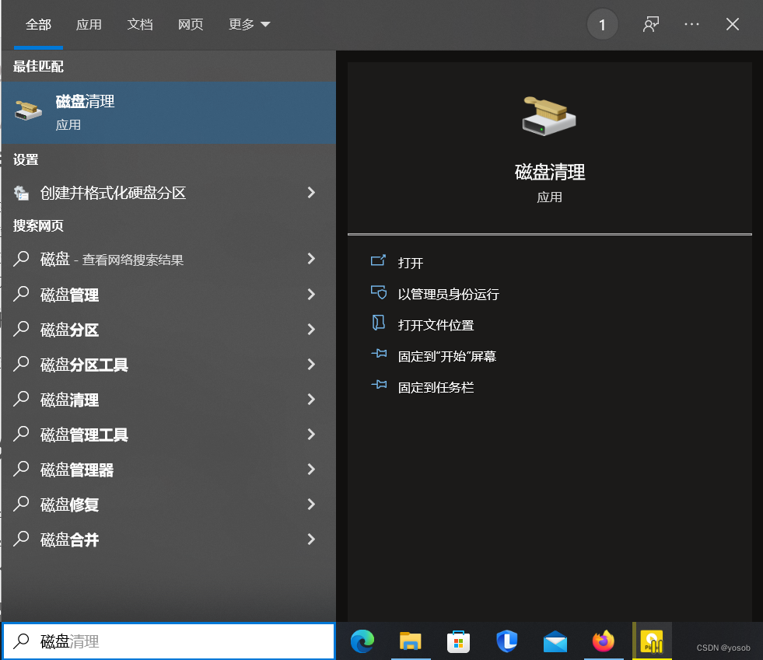This screenshot has width=763, height=660.
Task: Expand the 磁盘管理器 suggestion chevron
Action: pos(311,470)
